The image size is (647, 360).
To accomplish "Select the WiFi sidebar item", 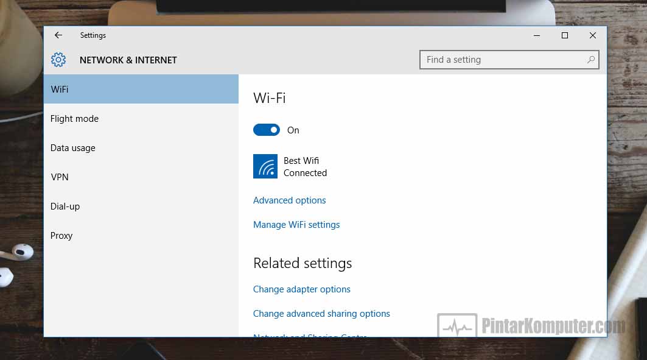I will (141, 89).
